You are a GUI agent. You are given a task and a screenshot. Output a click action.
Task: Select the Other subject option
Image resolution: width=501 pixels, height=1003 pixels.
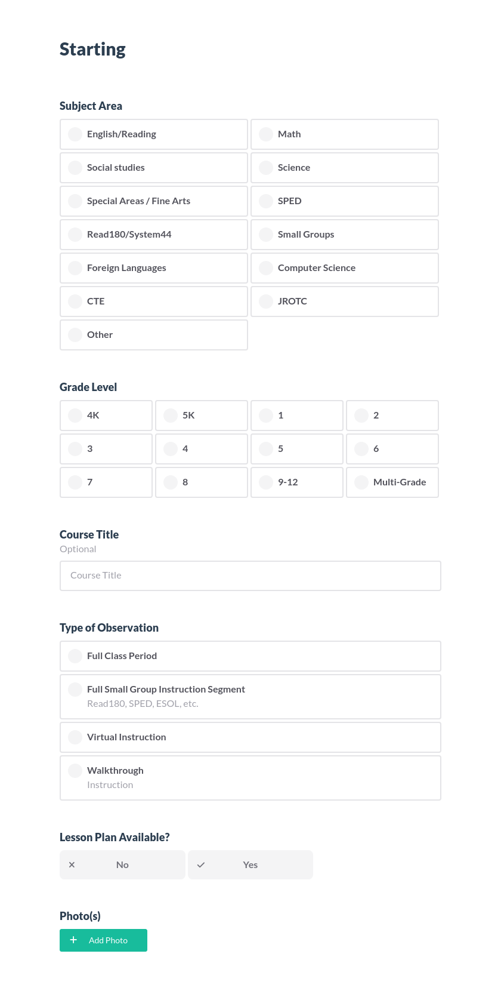153,334
